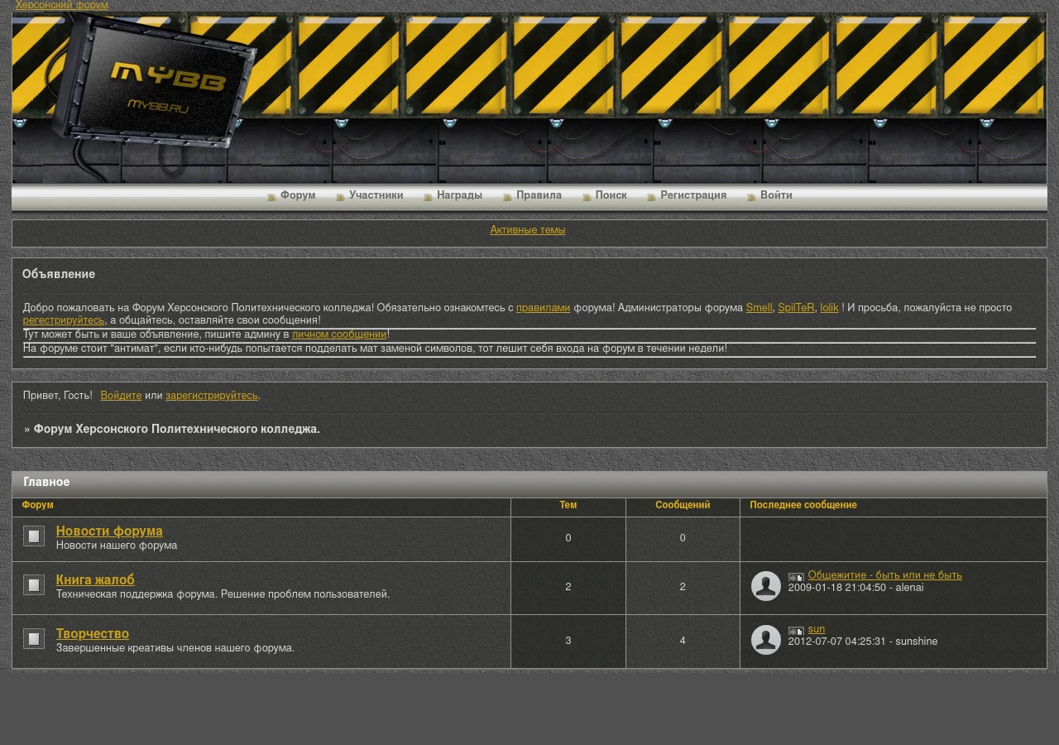
Task: Click the Войдите link in guest greeting
Action: tap(121, 396)
